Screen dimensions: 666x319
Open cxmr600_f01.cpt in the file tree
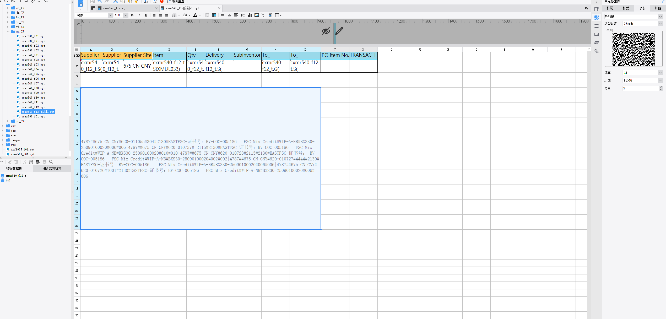pyautogui.click(x=33, y=116)
